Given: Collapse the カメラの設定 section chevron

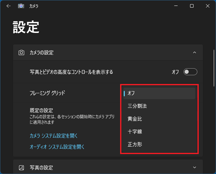Looking at the screenshot, I should [x=194, y=52].
